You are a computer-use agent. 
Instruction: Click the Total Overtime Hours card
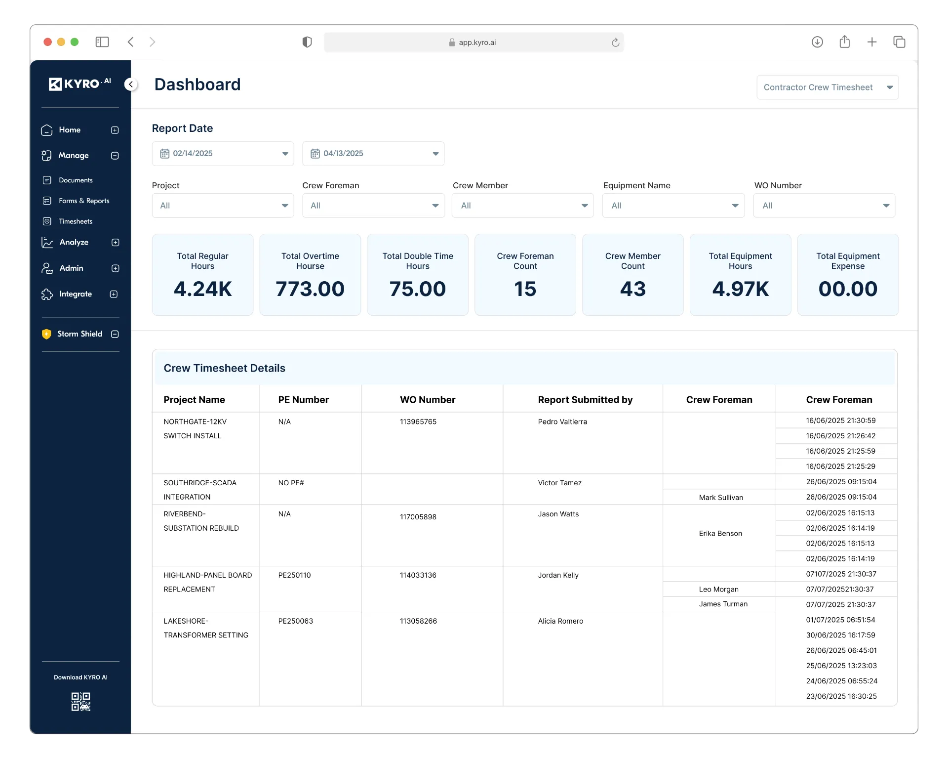310,275
